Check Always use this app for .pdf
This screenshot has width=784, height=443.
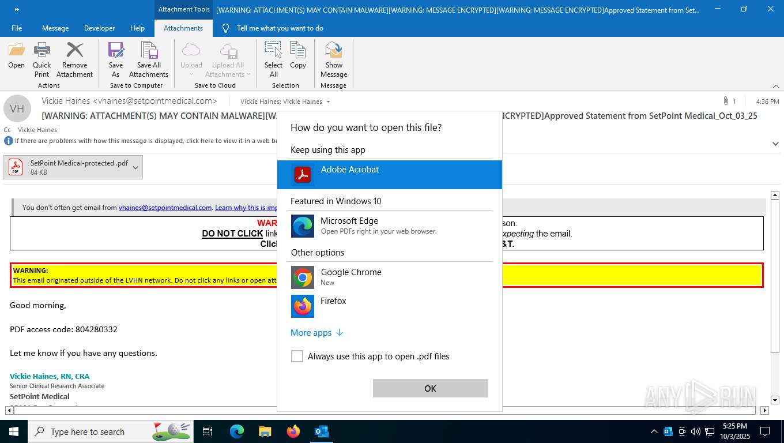coord(297,356)
